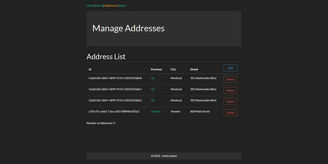Open QC province link for 202 Sherbrooke West
Viewport: 328px width, 164px height.
[153, 89]
